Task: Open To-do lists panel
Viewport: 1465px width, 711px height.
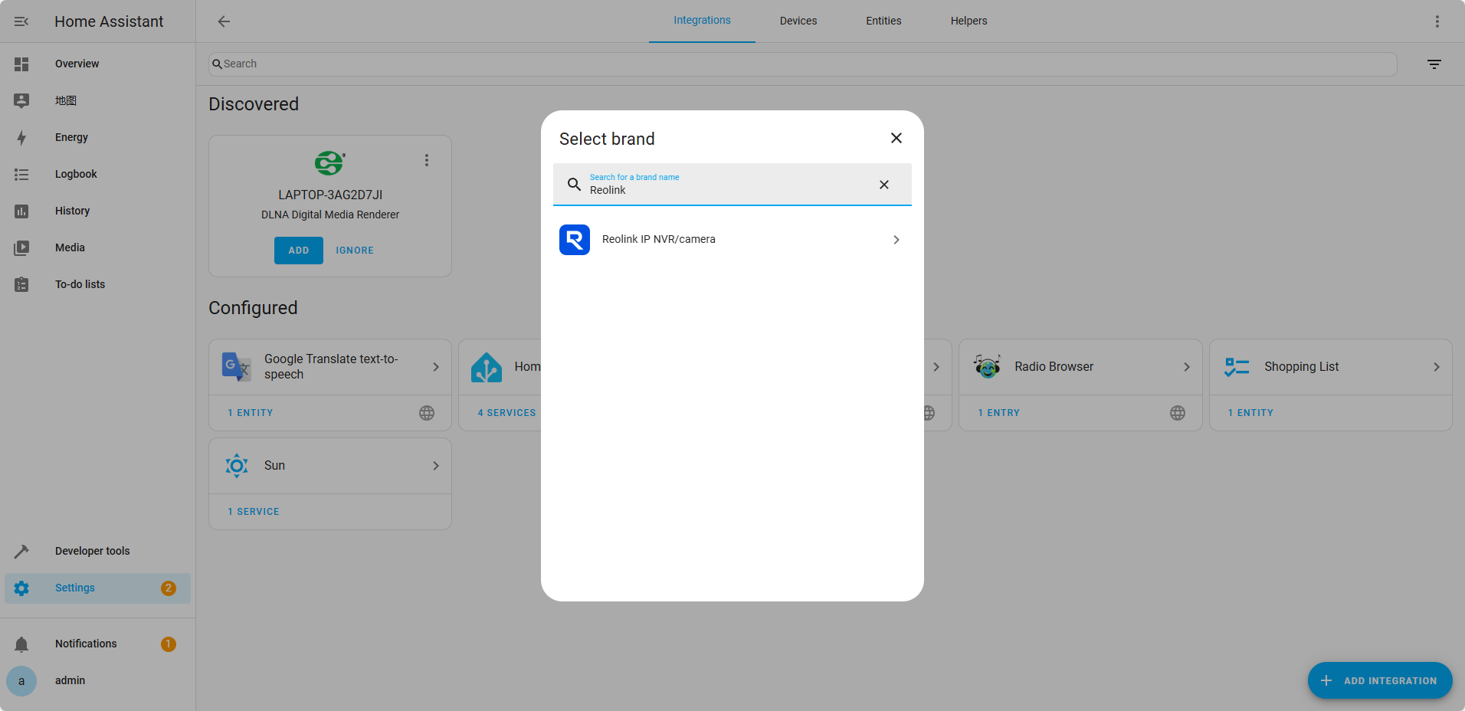Action: click(x=97, y=284)
